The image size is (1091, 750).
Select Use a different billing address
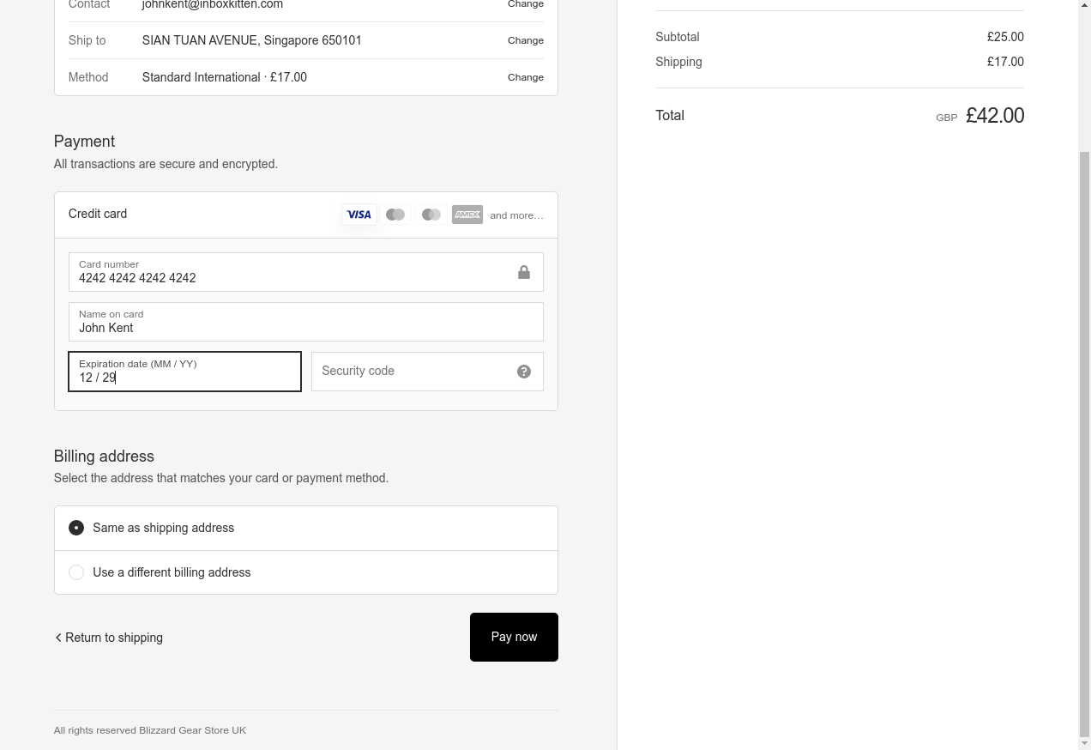[x=306, y=572]
